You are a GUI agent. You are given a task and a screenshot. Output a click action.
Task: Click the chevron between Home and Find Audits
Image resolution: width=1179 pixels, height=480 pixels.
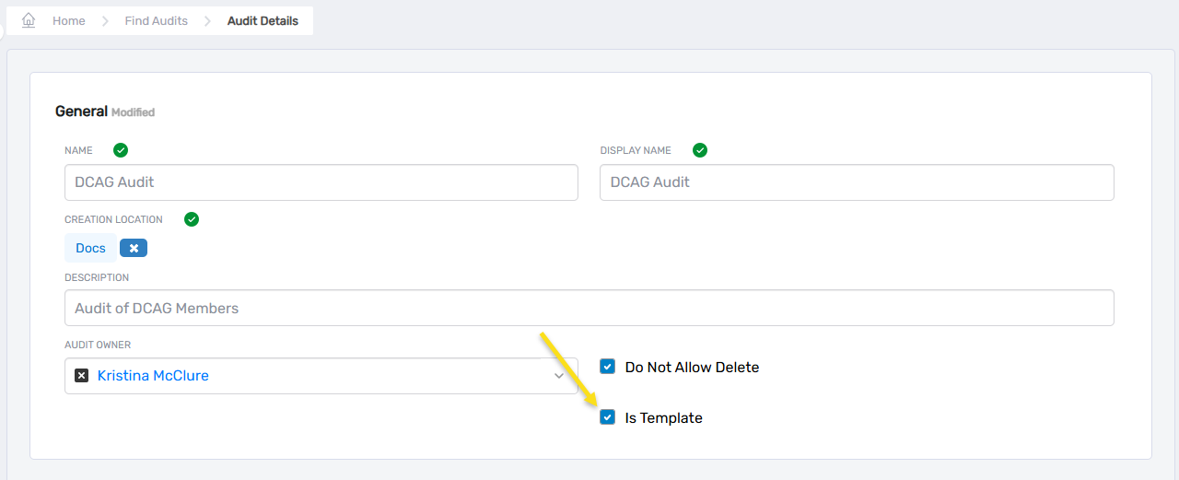tap(105, 21)
